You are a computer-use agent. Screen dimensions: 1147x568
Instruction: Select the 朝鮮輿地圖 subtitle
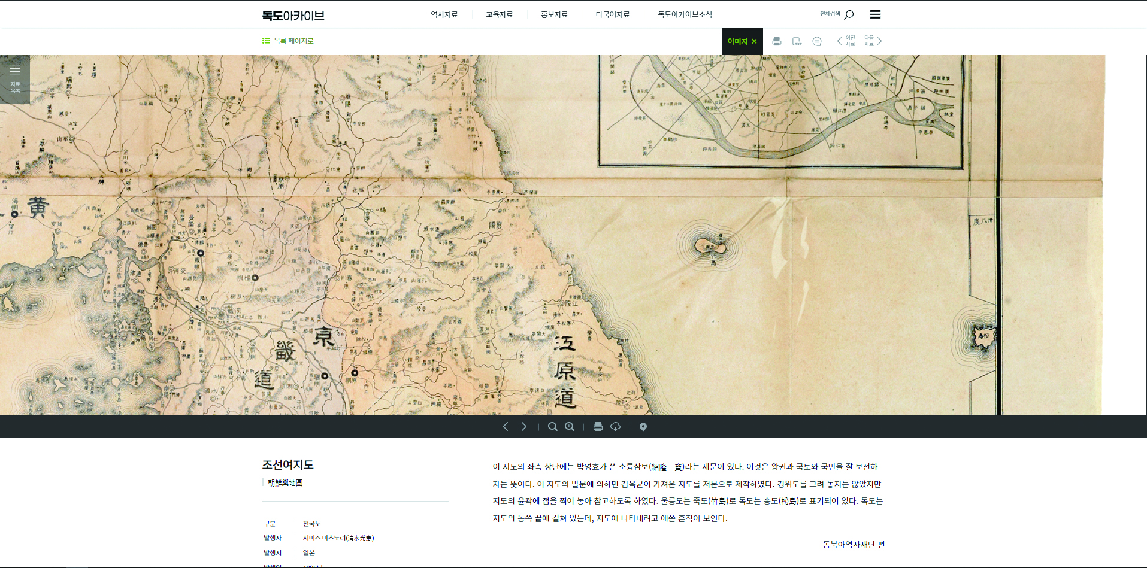[285, 482]
